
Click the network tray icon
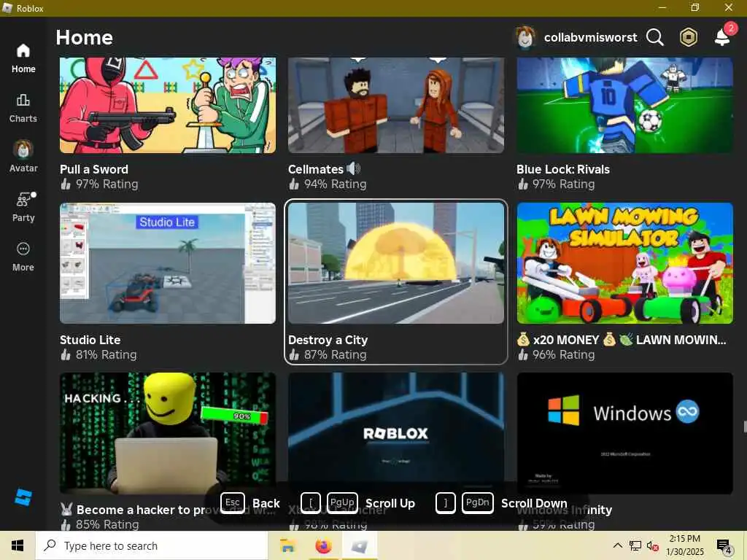(635, 545)
